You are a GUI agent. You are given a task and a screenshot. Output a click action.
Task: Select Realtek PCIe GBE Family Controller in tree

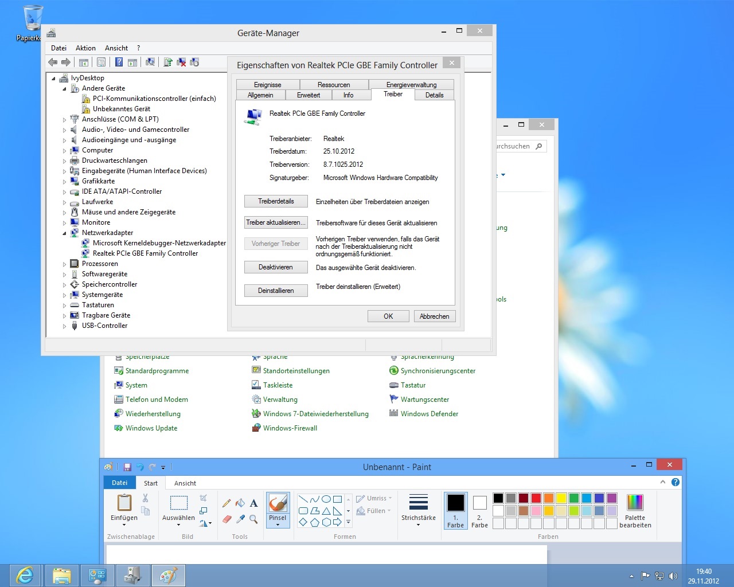pyautogui.click(x=145, y=253)
